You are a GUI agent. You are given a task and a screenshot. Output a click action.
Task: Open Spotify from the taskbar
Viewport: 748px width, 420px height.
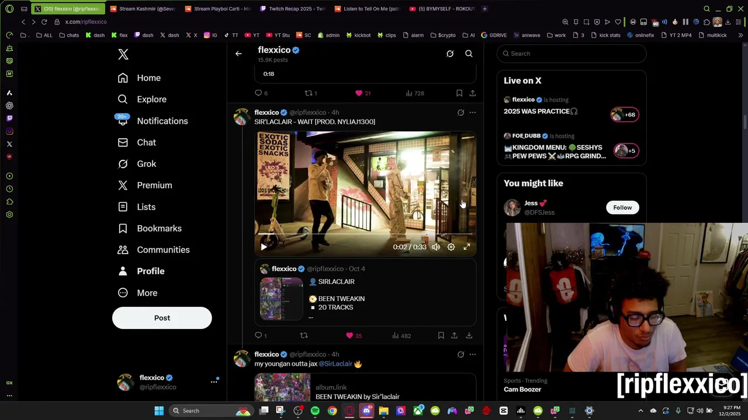click(315, 411)
